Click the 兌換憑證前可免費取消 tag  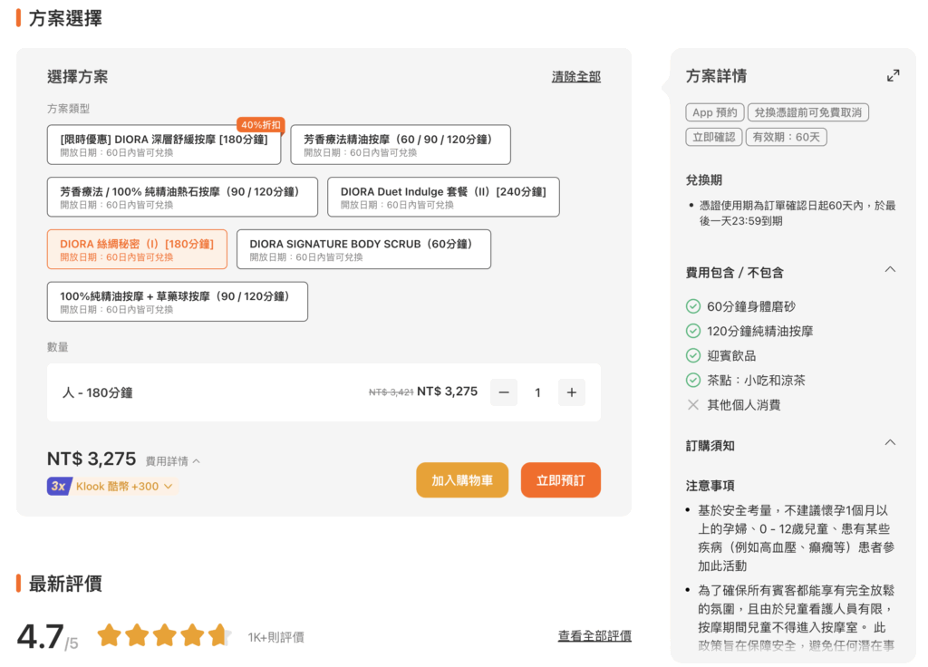[x=807, y=112]
